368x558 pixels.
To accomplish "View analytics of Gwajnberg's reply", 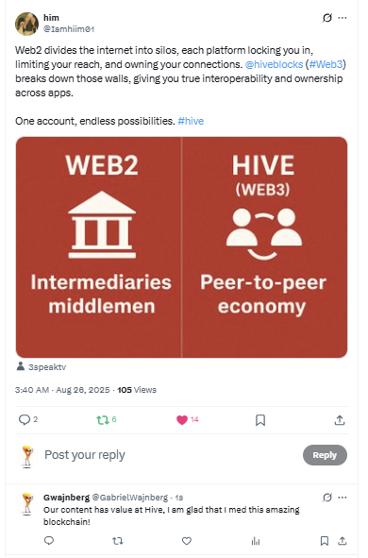I will (x=256, y=541).
